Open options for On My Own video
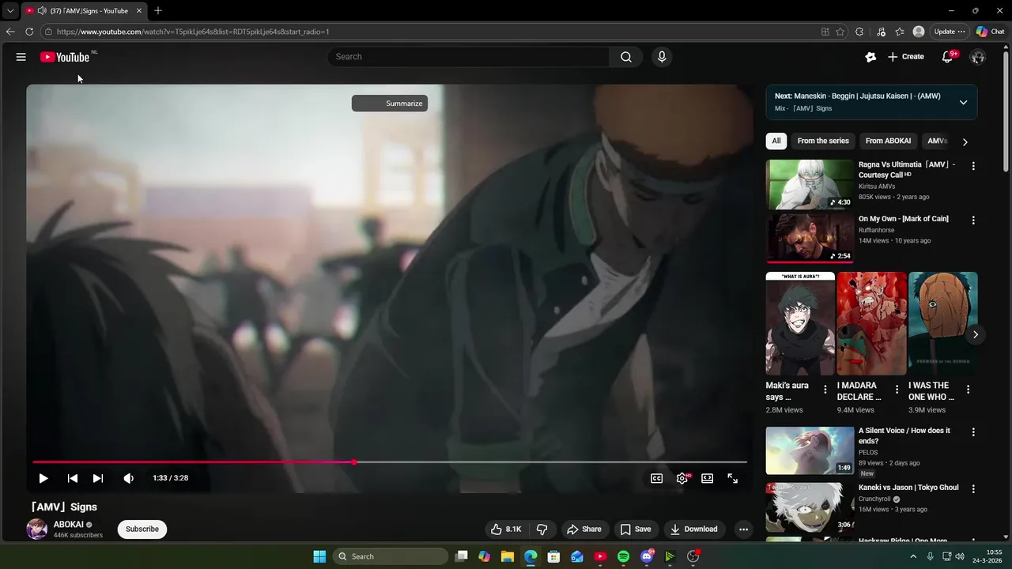The width and height of the screenshot is (1012, 569). 973,220
